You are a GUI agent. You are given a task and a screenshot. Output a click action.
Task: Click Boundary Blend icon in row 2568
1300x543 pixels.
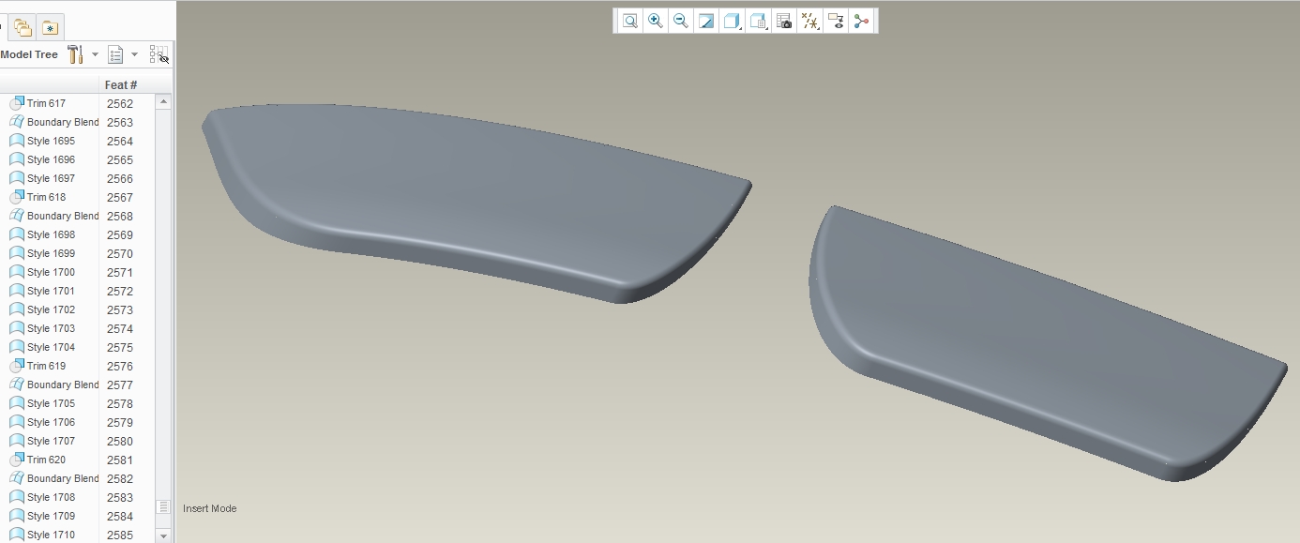(16, 216)
